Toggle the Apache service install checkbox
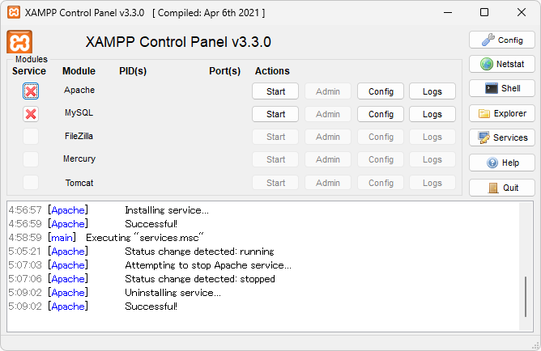The height and width of the screenshot is (351, 541). (31, 91)
